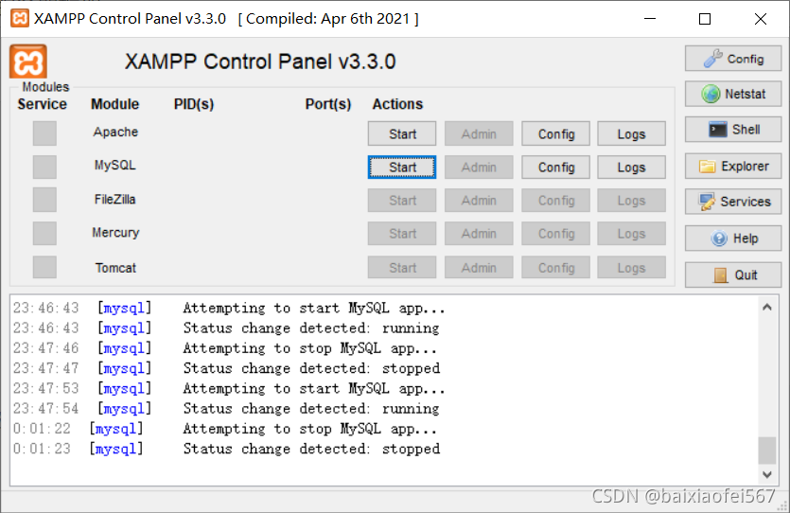Click the log scrollbar up arrow
Viewport: 790px width, 513px height.
[767, 307]
